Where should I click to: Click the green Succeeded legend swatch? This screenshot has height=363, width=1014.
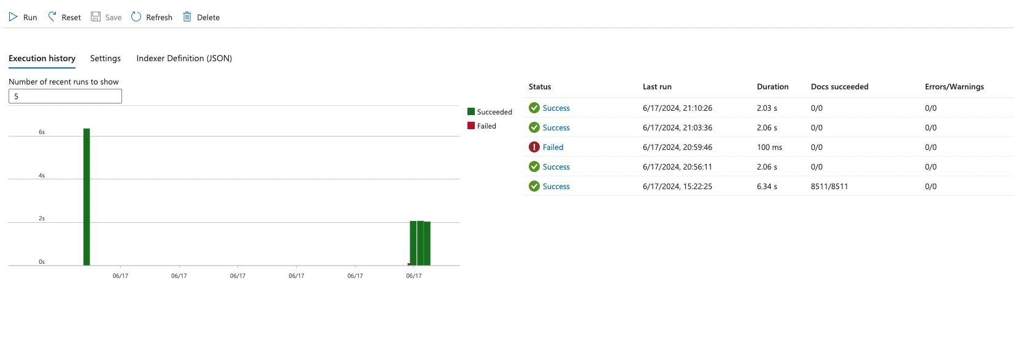pyautogui.click(x=471, y=111)
